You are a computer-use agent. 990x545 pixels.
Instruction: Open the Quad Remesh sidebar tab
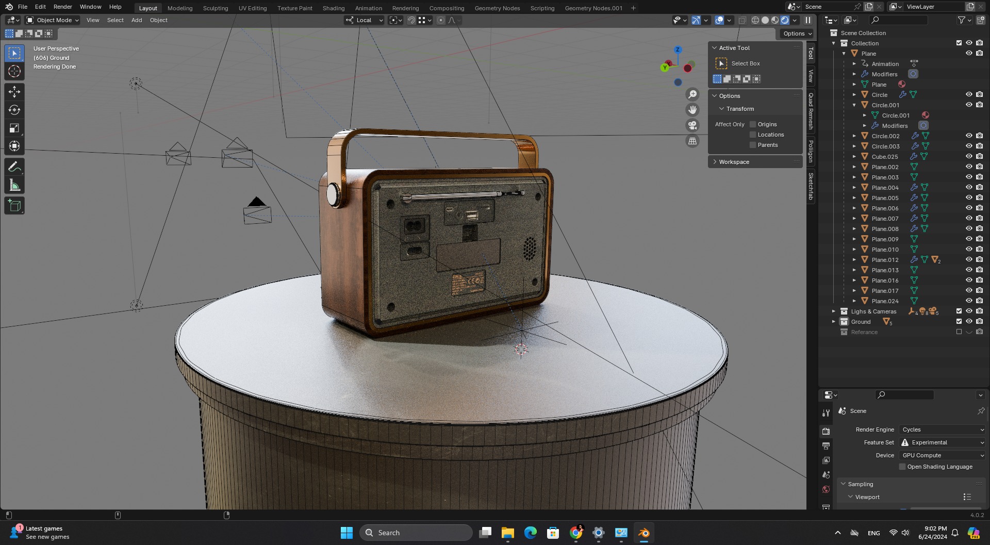coord(811,111)
